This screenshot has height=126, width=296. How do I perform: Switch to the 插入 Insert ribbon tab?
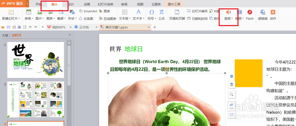coord(54,4)
